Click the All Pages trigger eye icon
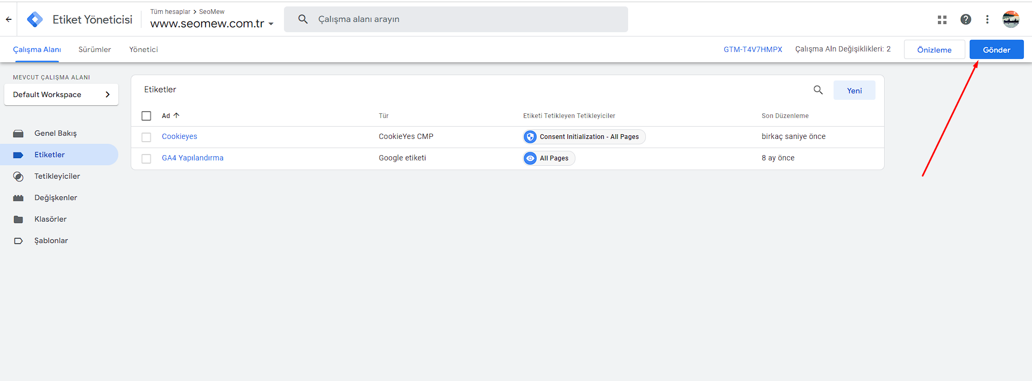This screenshot has width=1032, height=381. [x=530, y=158]
